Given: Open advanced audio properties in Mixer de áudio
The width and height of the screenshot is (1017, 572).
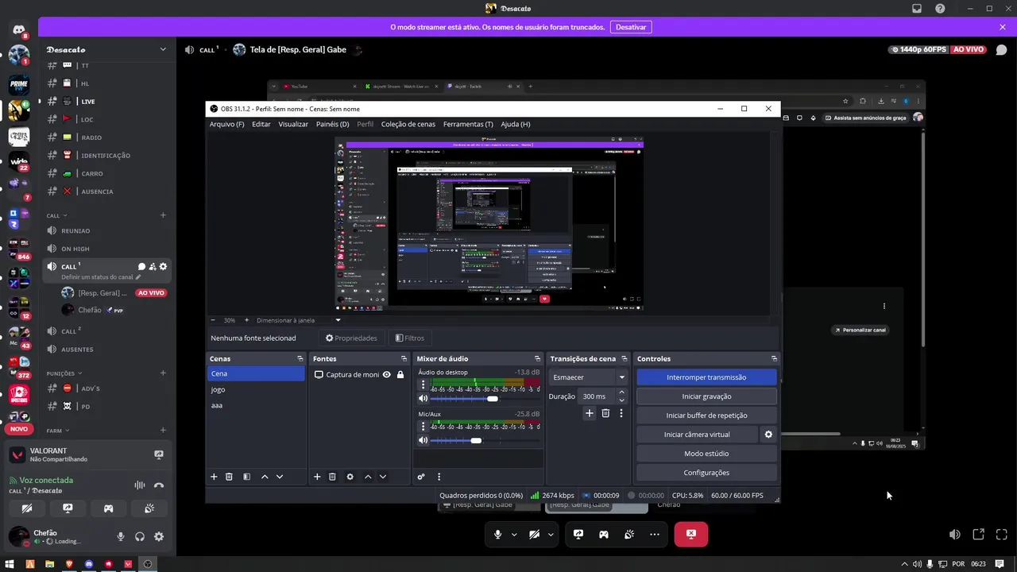Looking at the screenshot, I should click(421, 477).
